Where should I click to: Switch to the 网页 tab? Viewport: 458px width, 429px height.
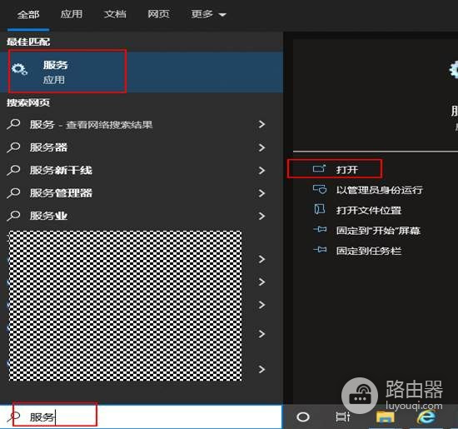click(x=158, y=14)
